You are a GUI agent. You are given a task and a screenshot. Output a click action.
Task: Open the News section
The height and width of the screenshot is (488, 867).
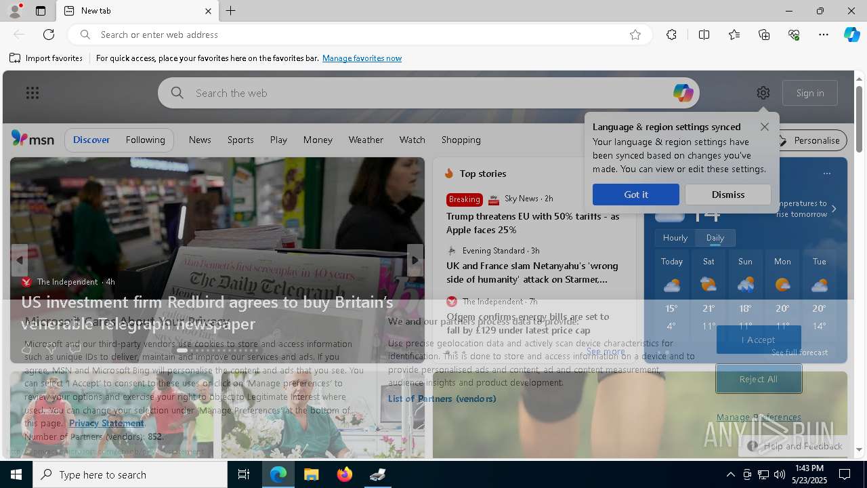[x=200, y=140]
